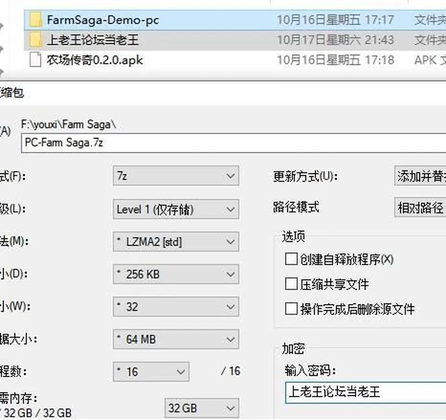
Task: Expand the 64 MB solid block size dropdown
Action: (x=176, y=339)
